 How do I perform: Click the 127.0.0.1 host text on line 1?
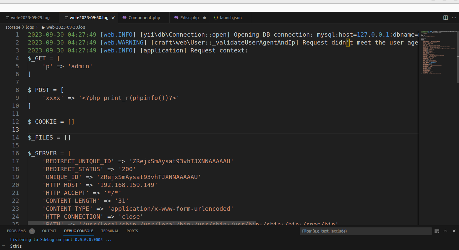pyautogui.click(x=373, y=35)
